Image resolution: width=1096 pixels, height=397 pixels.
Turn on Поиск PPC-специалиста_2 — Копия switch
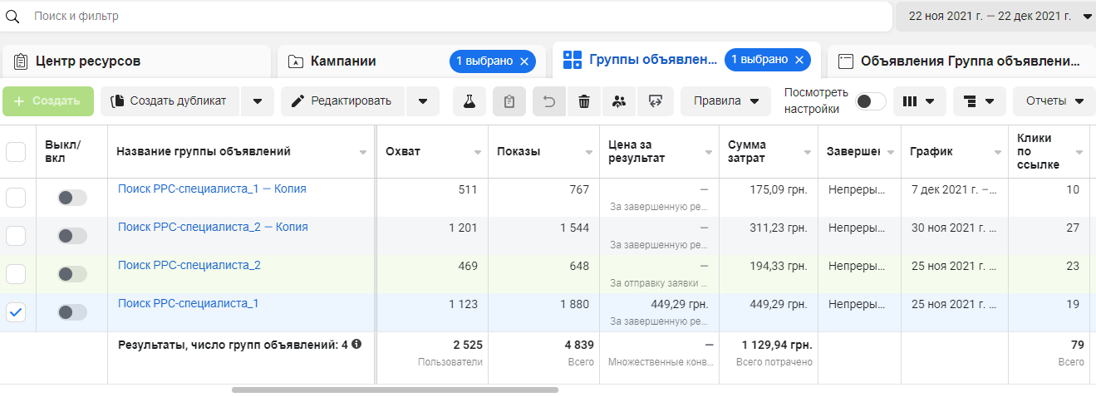pyautogui.click(x=72, y=236)
